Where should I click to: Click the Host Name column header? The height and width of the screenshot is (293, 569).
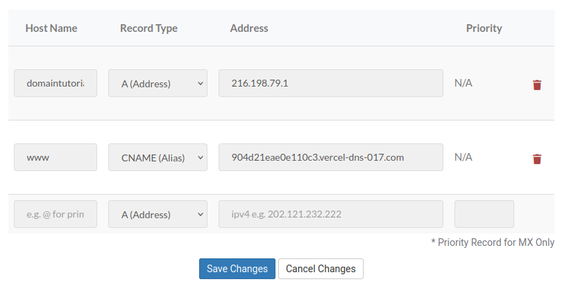[51, 28]
